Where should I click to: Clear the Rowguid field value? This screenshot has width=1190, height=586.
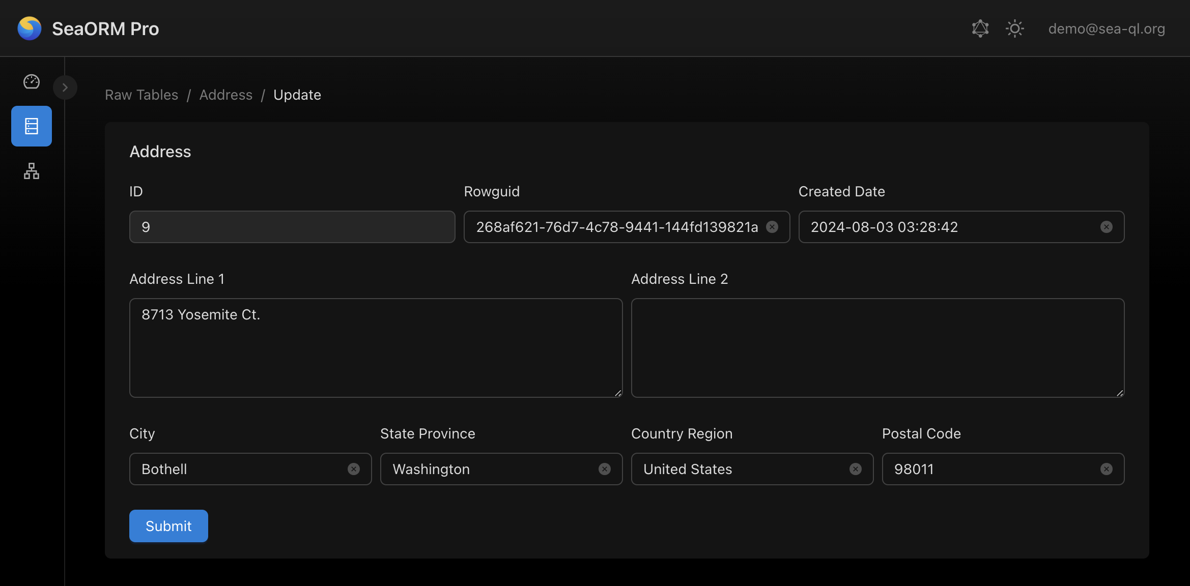(772, 227)
